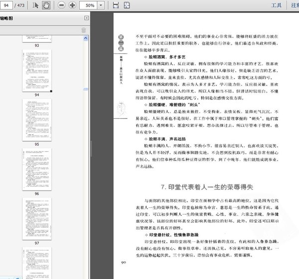Click the zoom out minus button

pos(61,5)
